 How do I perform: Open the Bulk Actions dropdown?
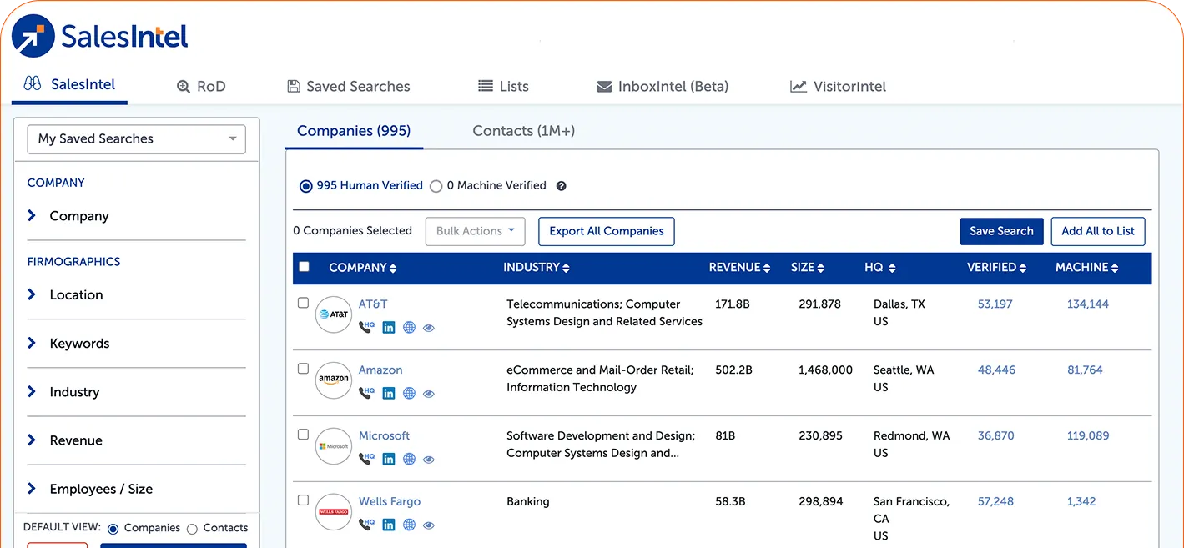[x=475, y=231]
